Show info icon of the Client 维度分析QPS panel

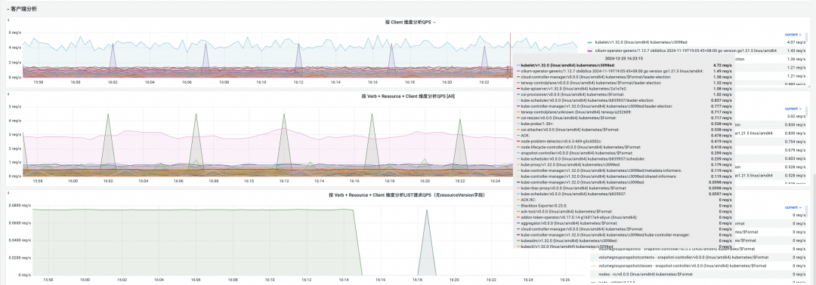(x=8, y=20)
